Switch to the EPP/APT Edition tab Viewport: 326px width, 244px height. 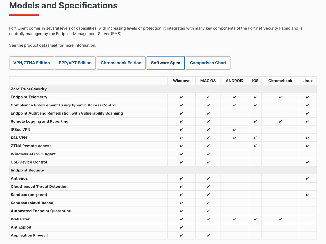(x=75, y=63)
